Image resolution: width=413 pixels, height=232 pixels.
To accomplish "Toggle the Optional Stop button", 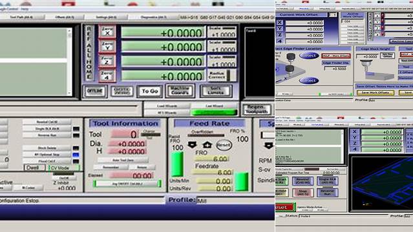I will point(47,155).
